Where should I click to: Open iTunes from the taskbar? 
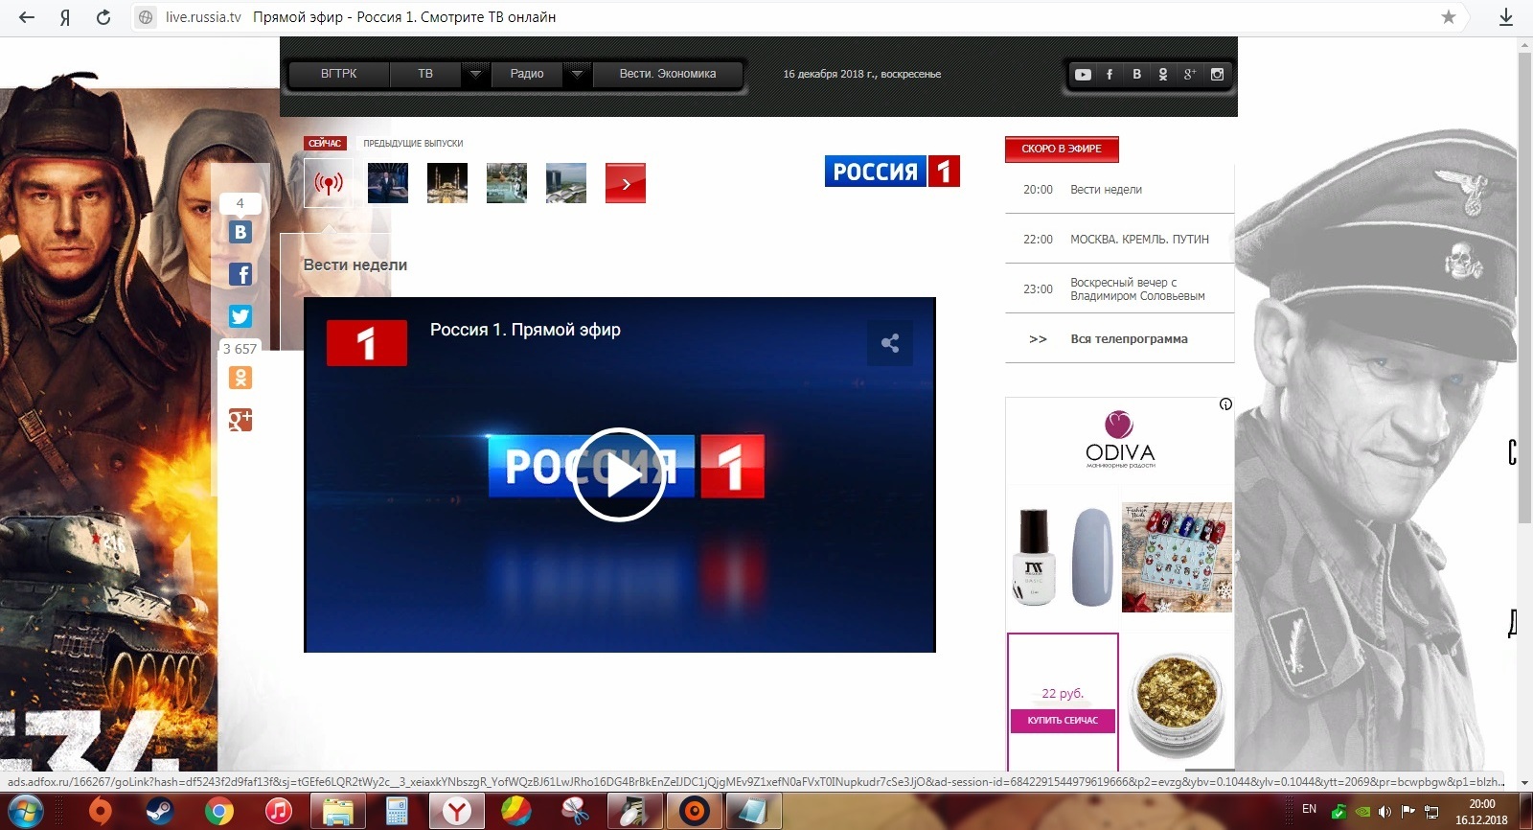[x=278, y=812]
